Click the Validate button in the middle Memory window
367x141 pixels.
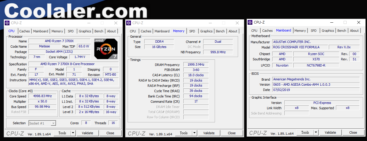[209, 133]
